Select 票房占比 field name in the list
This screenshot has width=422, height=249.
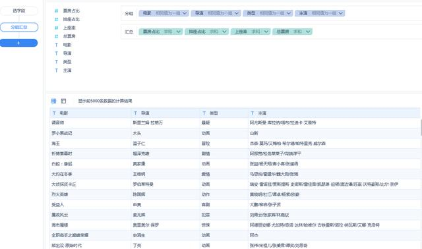click(x=71, y=11)
